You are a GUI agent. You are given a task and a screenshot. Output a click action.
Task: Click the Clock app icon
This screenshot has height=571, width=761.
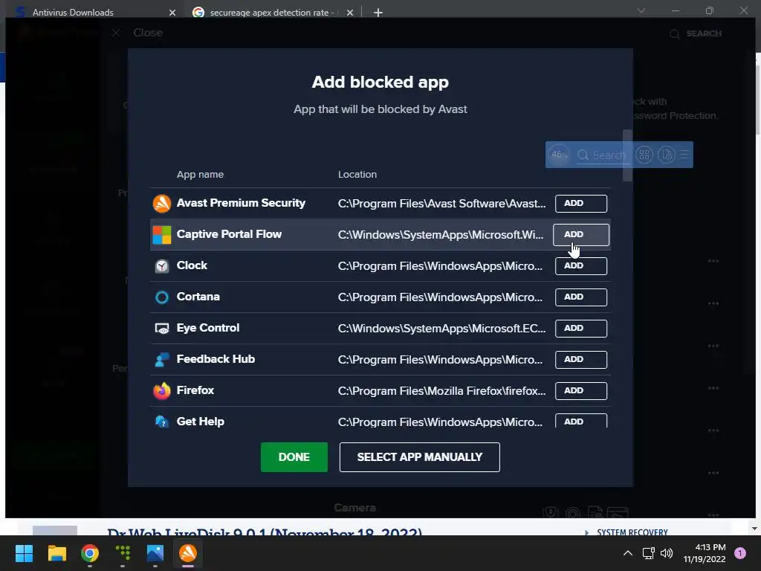tap(161, 266)
